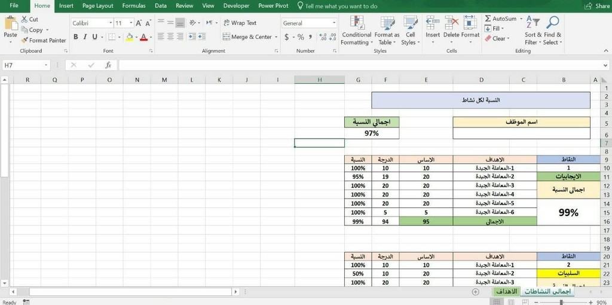This screenshot has height=305, width=612.
Task: Increase decimal places
Action: point(323,37)
